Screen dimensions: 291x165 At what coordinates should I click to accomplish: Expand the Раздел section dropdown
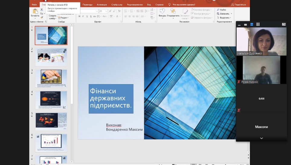pyautogui.click(x=68, y=18)
